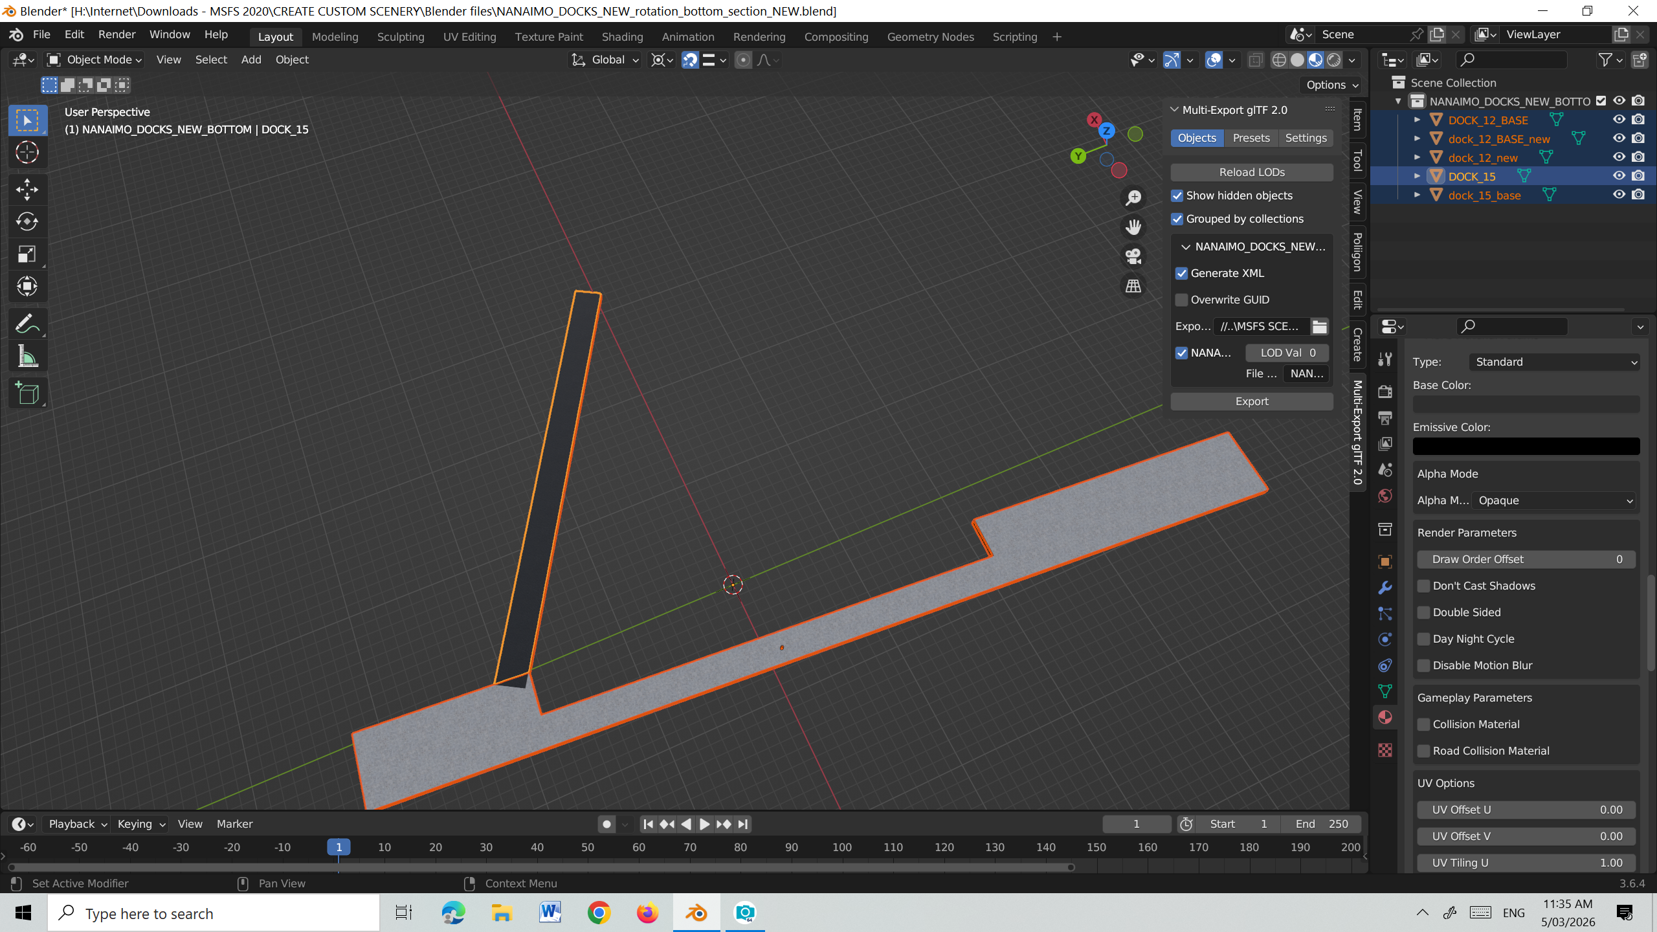Open the Playback dropdown in timeline
1657x932 pixels.
pyautogui.click(x=78, y=824)
